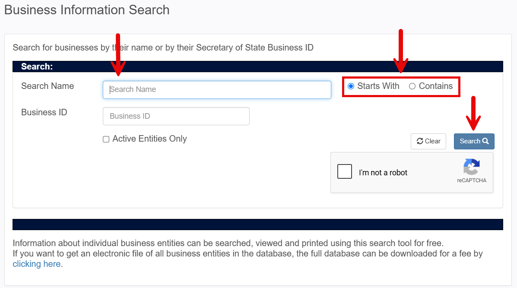Click the Contains label text
The image size is (517, 288).
click(435, 86)
